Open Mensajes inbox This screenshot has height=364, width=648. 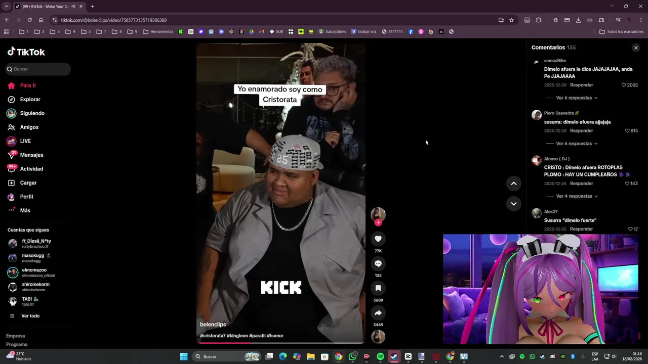click(31, 155)
